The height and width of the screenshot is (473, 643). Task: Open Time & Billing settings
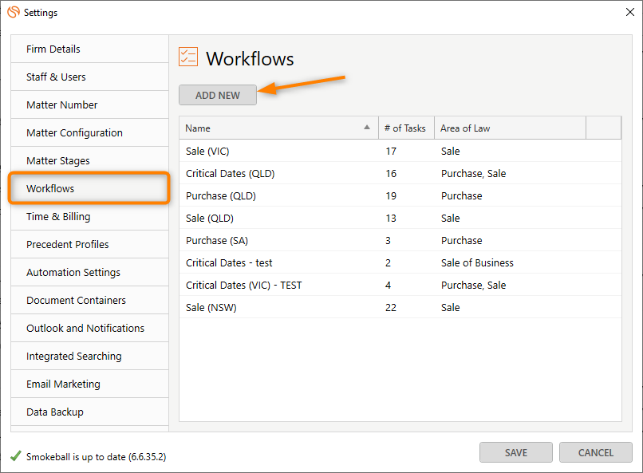58,217
